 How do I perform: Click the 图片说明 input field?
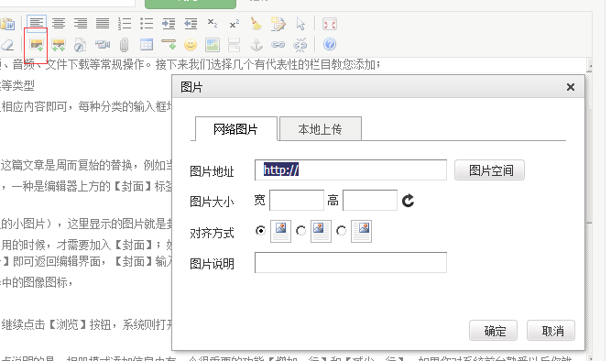(x=351, y=262)
